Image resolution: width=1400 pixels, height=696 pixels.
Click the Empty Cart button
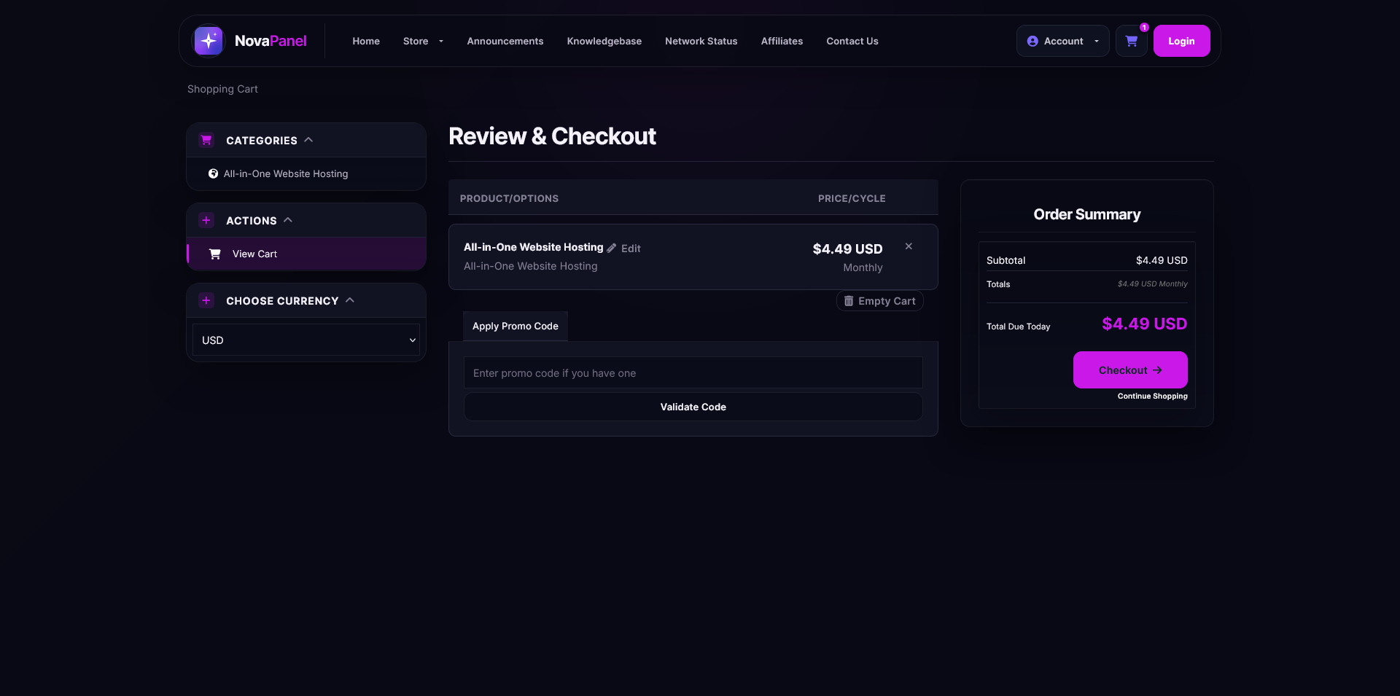880,301
